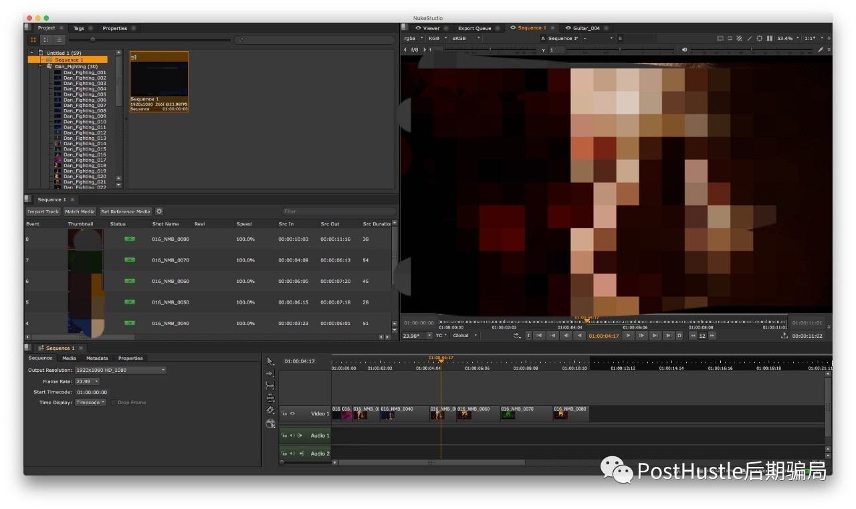
Task: Enable the Drop Frame checkbox
Action: [113, 403]
